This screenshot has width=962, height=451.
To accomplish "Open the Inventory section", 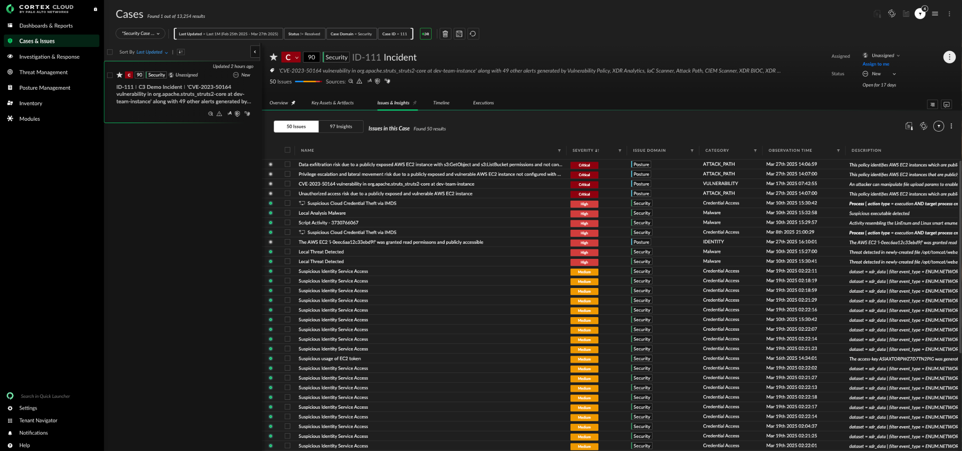I will pos(31,103).
